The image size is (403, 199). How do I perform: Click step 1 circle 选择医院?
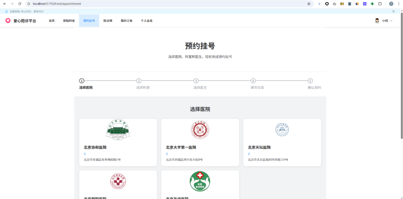pos(81,81)
